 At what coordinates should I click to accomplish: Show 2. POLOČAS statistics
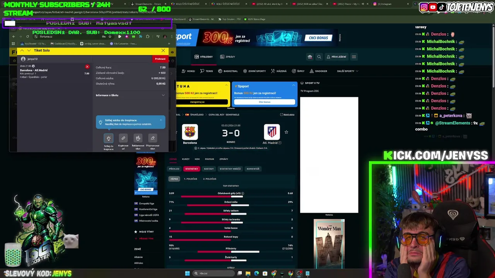(x=210, y=179)
